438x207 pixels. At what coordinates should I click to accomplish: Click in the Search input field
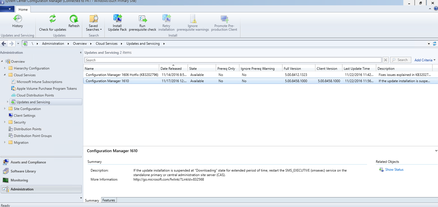[233, 60]
